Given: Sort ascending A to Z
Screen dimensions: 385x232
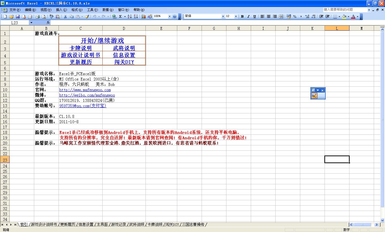Looking at the screenshot, I should coord(129,17).
